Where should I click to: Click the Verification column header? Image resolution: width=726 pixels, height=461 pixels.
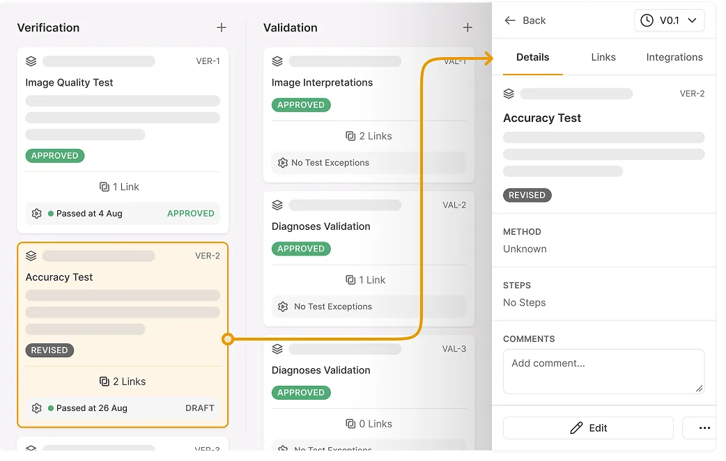49,28
